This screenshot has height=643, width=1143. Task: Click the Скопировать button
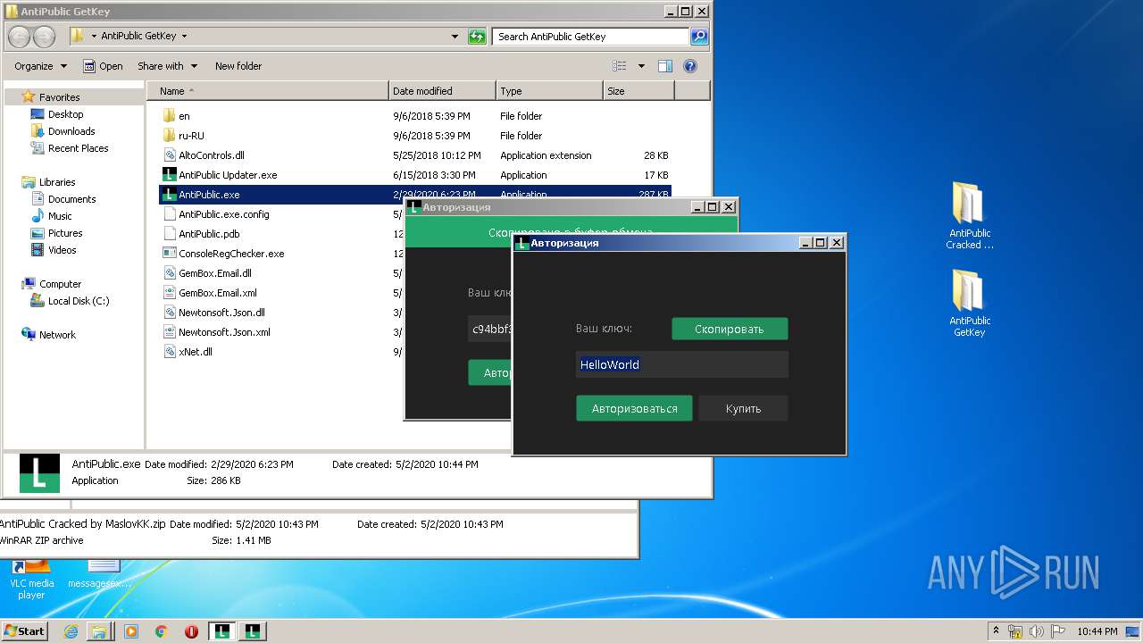(x=730, y=329)
